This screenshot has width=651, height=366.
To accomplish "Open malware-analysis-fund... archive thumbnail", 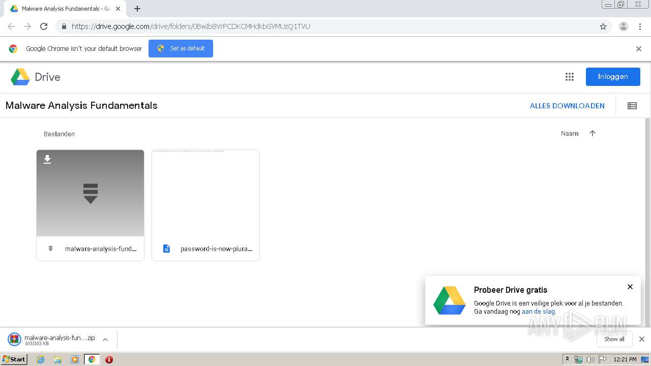I will [x=91, y=193].
